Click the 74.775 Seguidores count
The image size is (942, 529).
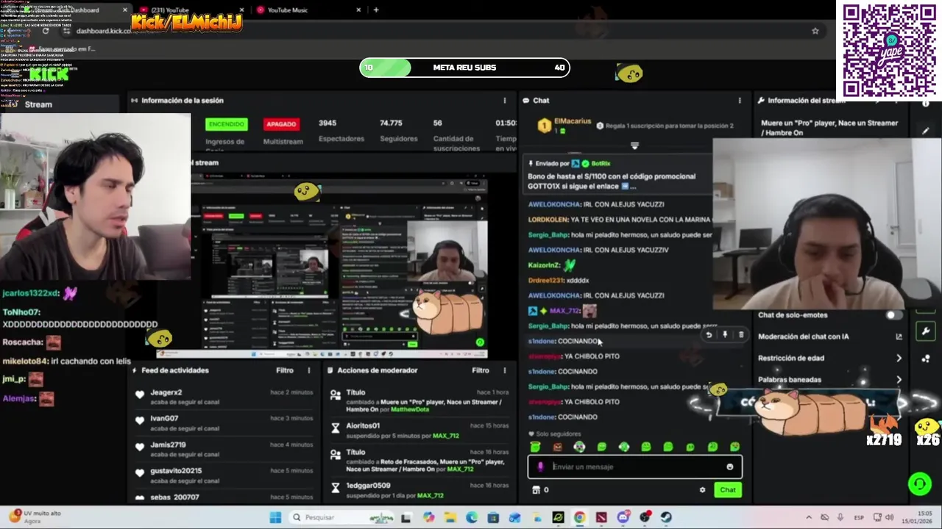tap(391, 123)
